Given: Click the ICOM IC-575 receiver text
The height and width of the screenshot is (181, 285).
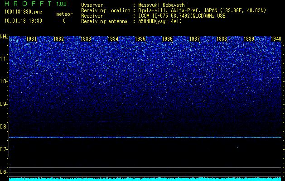Looking at the screenshot, I should 182,16.
